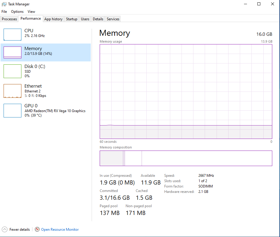Click 'AMD Radeon(TM) RX Vega 10 Graphics' text
The image size is (280, 237).
(x=55, y=111)
